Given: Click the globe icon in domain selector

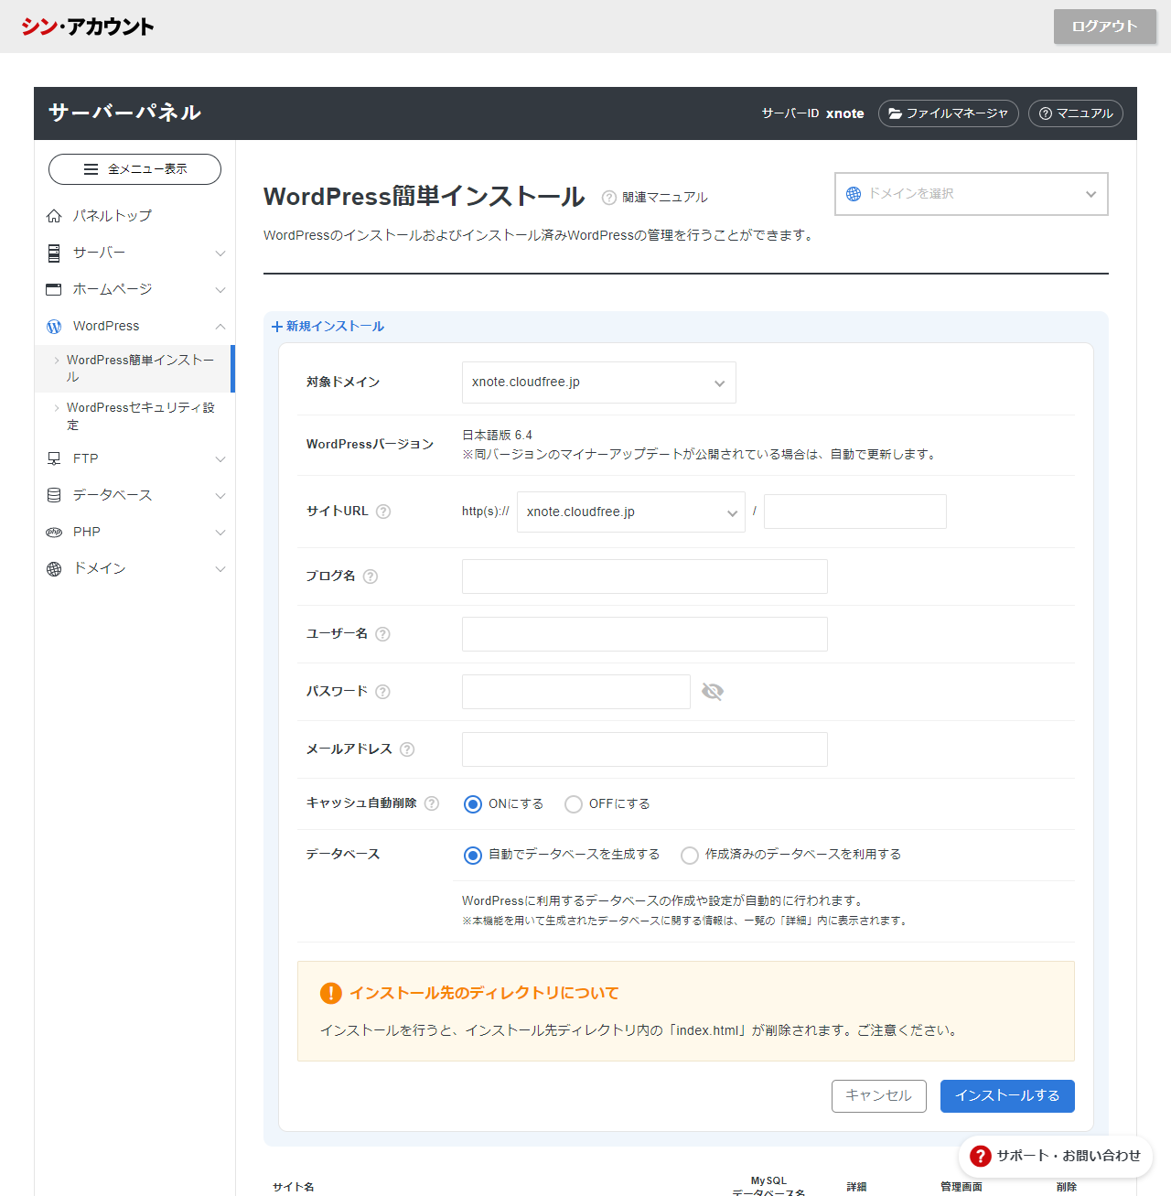Looking at the screenshot, I should click(854, 194).
